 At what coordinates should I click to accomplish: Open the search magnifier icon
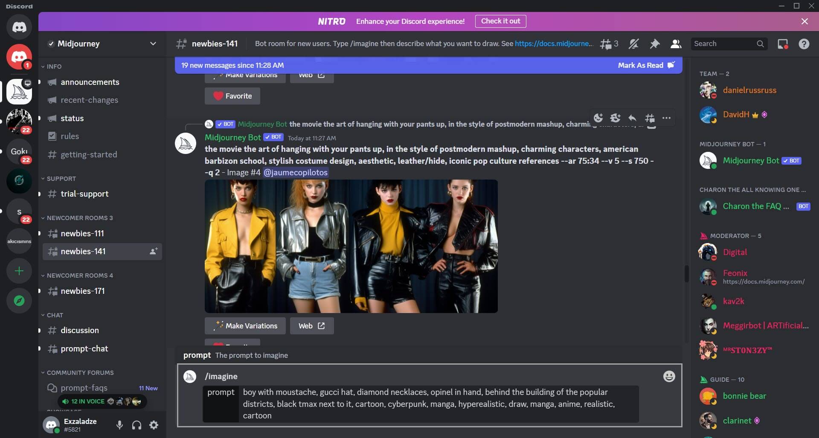tap(760, 44)
